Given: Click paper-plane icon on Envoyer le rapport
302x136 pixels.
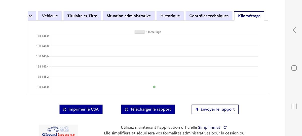Looking at the screenshot, I should click(x=197, y=110).
